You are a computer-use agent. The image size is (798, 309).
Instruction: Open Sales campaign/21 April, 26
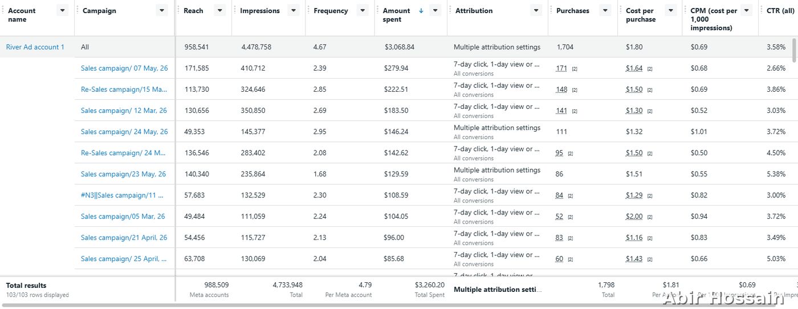tap(124, 237)
